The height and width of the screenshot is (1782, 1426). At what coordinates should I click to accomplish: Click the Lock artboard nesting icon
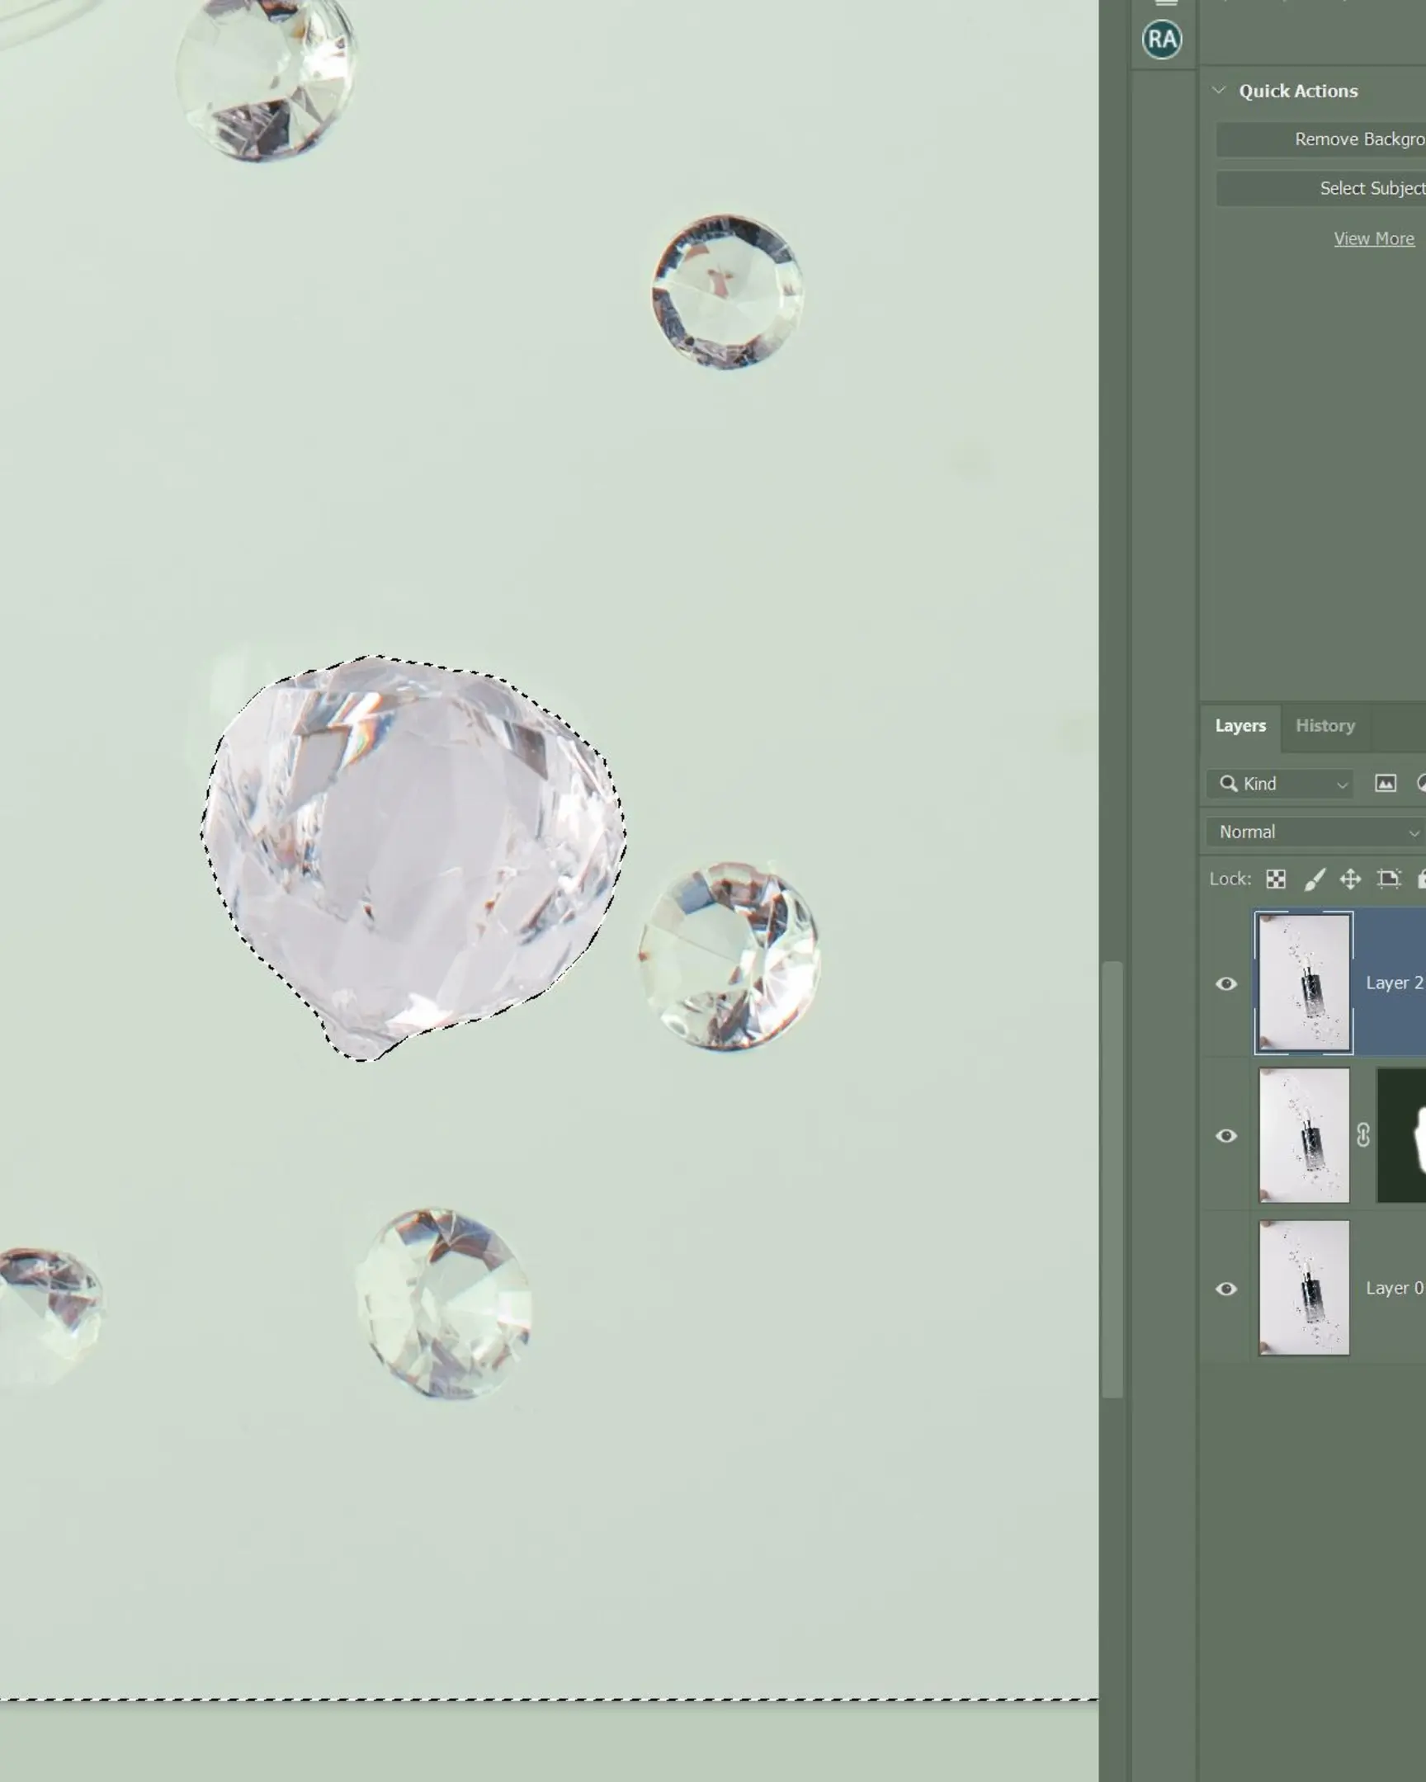point(1390,879)
